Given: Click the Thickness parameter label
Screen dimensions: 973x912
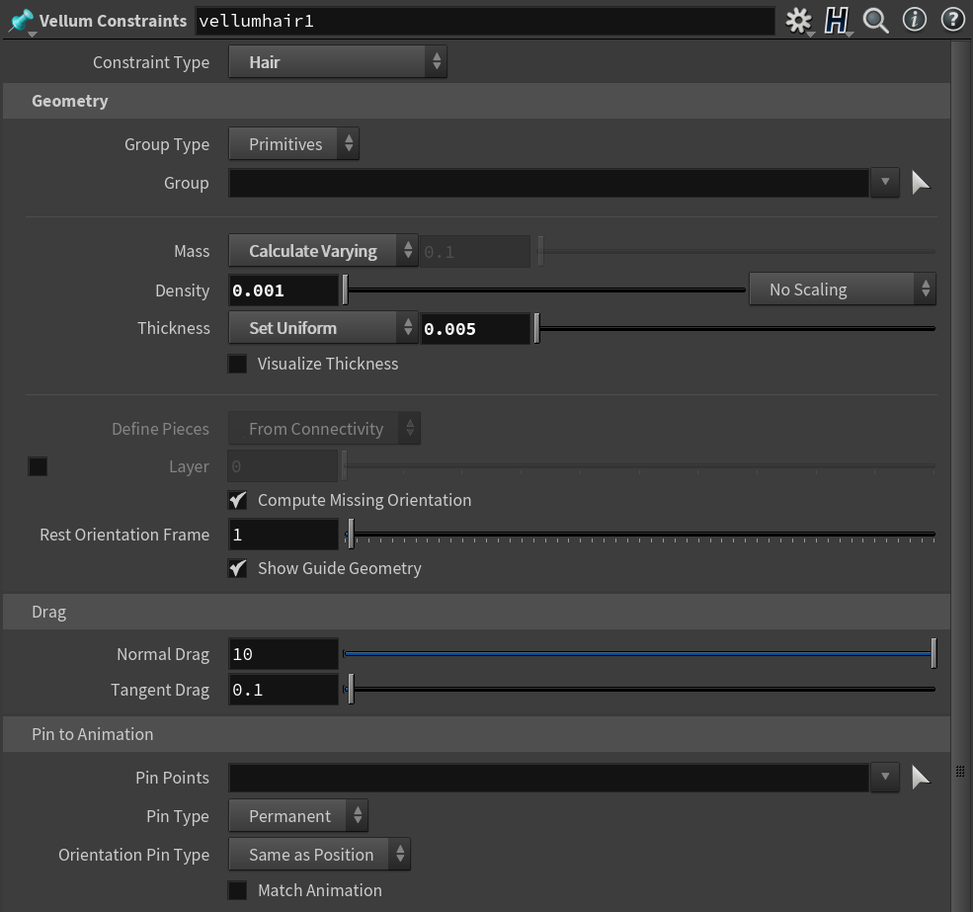Looking at the screenshot, I should click(174, 328).
